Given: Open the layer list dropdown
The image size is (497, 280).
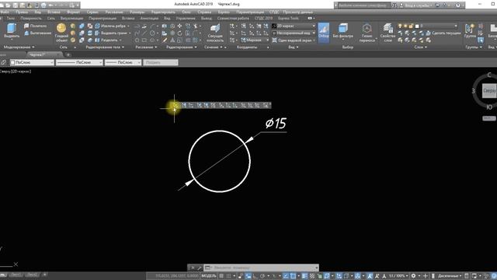Looking at the screenshot, I should (x=439, y=26).
